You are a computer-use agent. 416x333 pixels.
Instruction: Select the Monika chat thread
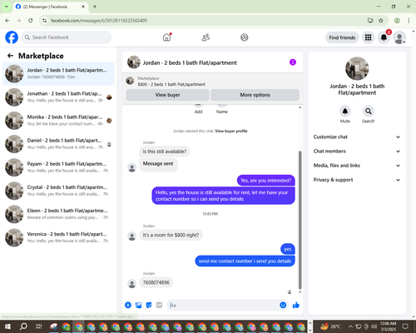(58, 121)
